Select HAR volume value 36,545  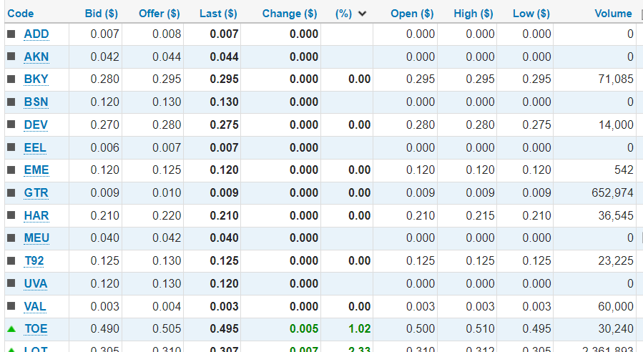(616, 216)
